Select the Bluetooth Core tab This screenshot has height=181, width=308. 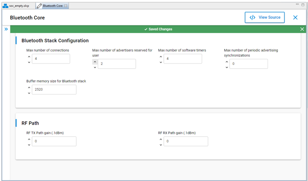(53, 6)
